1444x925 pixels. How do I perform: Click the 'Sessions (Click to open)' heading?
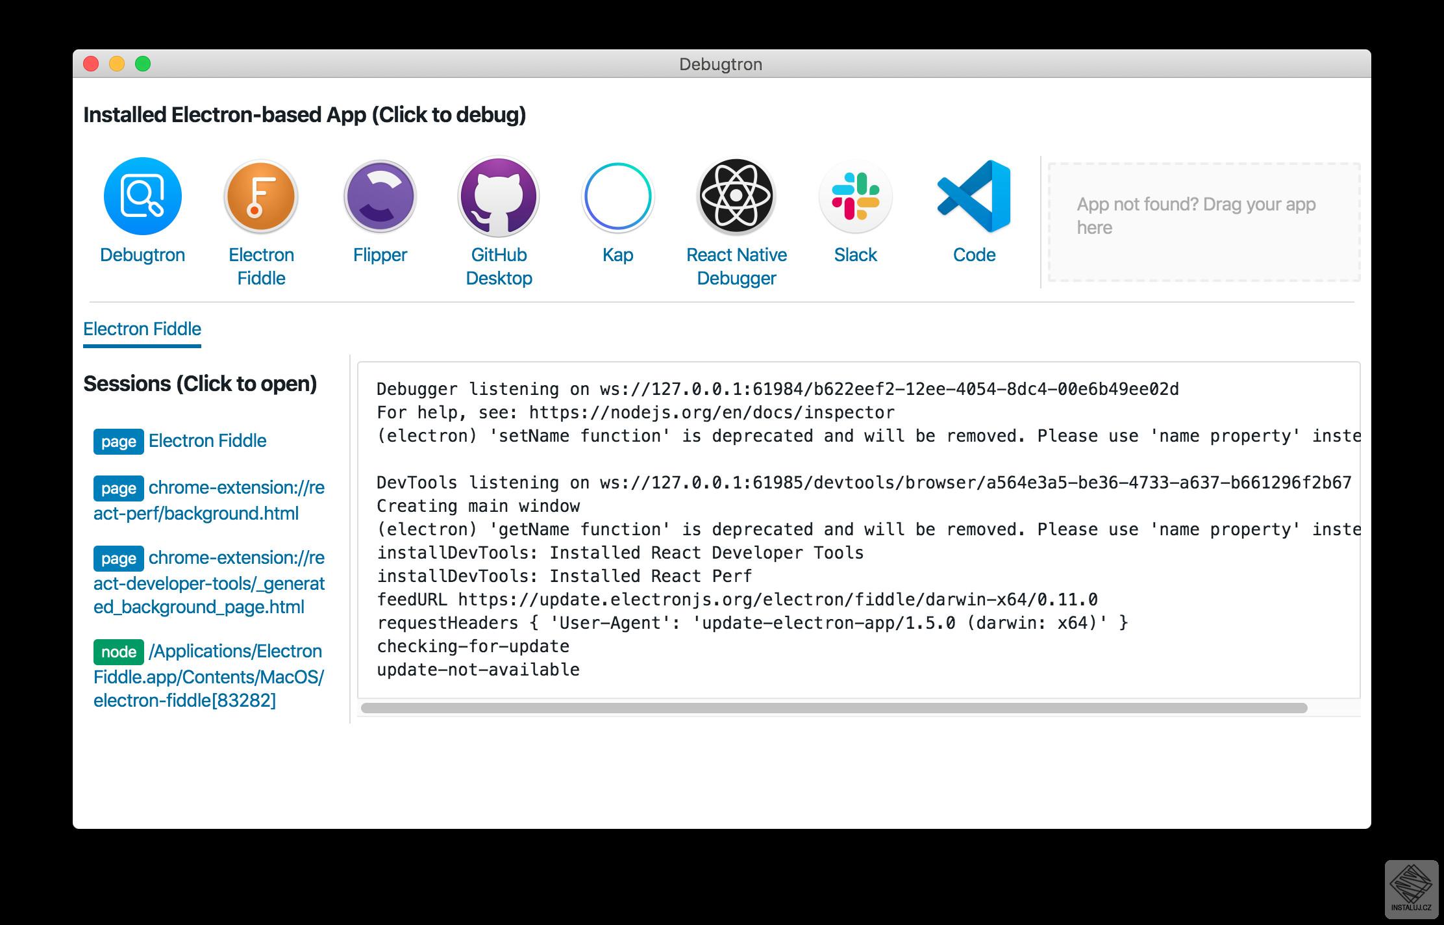[200, 384]
